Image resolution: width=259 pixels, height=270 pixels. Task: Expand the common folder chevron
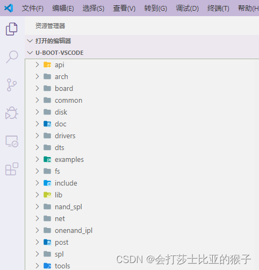37,100
